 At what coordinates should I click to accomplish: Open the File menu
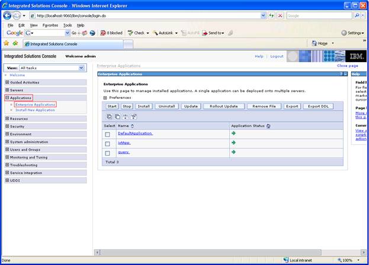(x=10, y=25)
